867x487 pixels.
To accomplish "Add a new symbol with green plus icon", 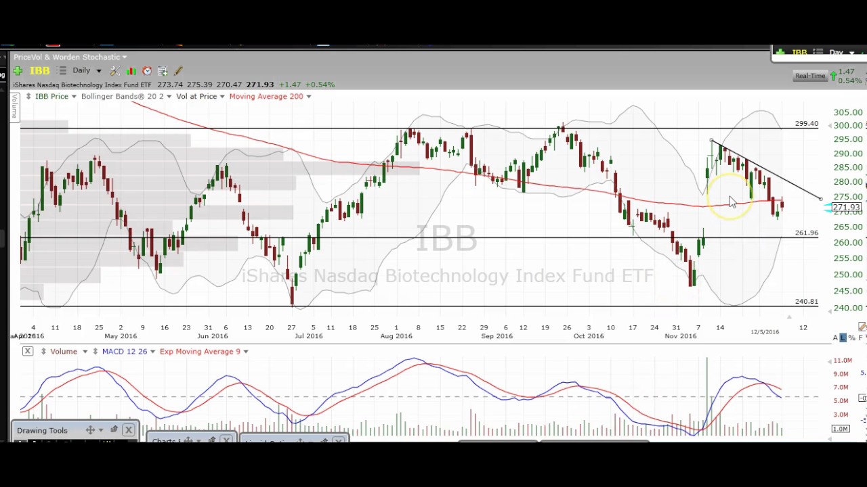I will (18, 70).
